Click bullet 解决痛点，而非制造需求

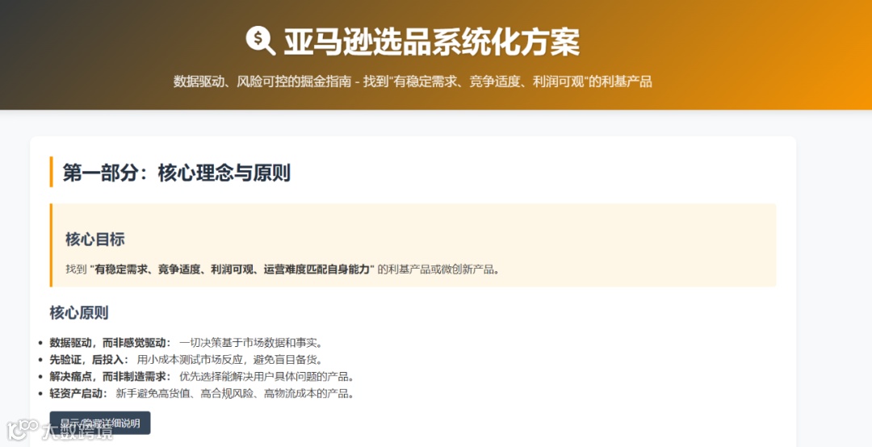coord(107,377)
